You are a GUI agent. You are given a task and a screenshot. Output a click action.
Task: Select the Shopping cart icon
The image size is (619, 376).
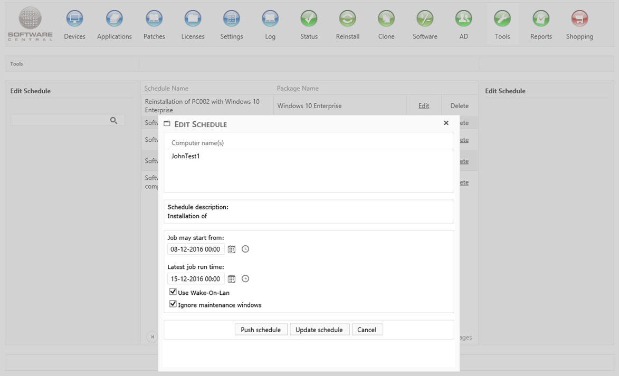coord(579,19)
